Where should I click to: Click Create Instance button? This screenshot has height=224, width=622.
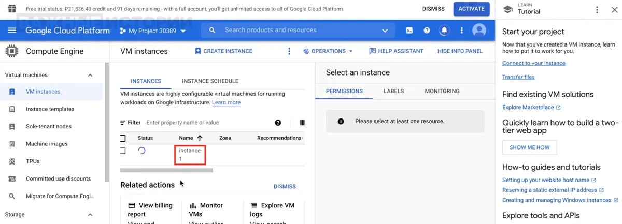(x=223, y=51)
